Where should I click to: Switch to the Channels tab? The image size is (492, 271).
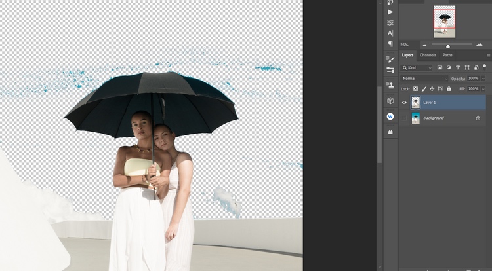(428, 55)
